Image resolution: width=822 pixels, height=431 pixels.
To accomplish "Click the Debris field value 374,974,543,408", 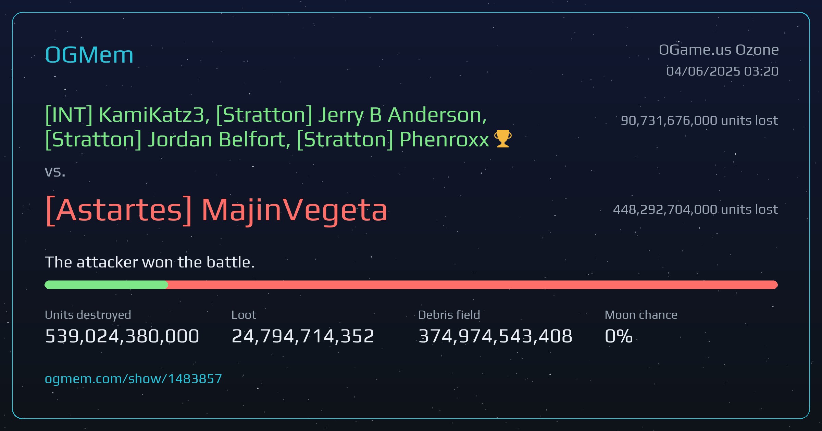I will click(495, 336).
